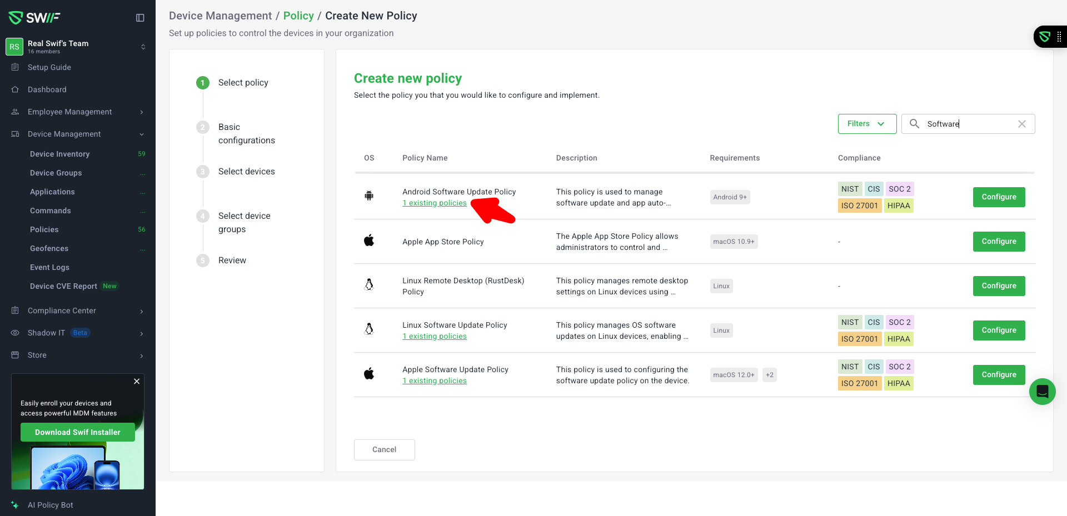Click the Android OS icon in first row
This screenshot has height=516, width=1067.
(369, 196)
